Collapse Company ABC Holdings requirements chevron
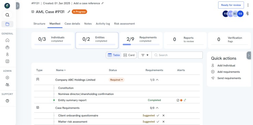 coord(157,80)
